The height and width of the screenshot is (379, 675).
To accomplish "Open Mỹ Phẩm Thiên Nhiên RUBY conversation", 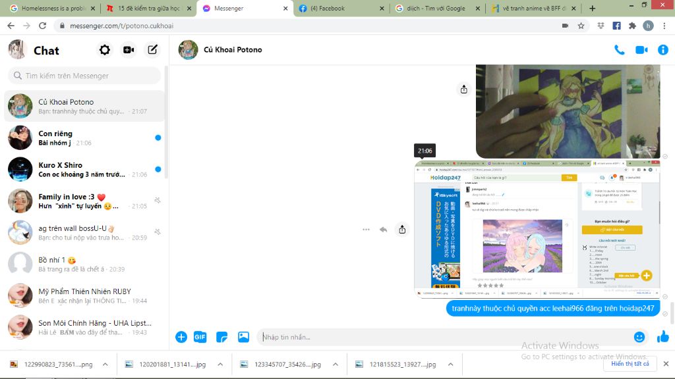I will pos(84,295).
